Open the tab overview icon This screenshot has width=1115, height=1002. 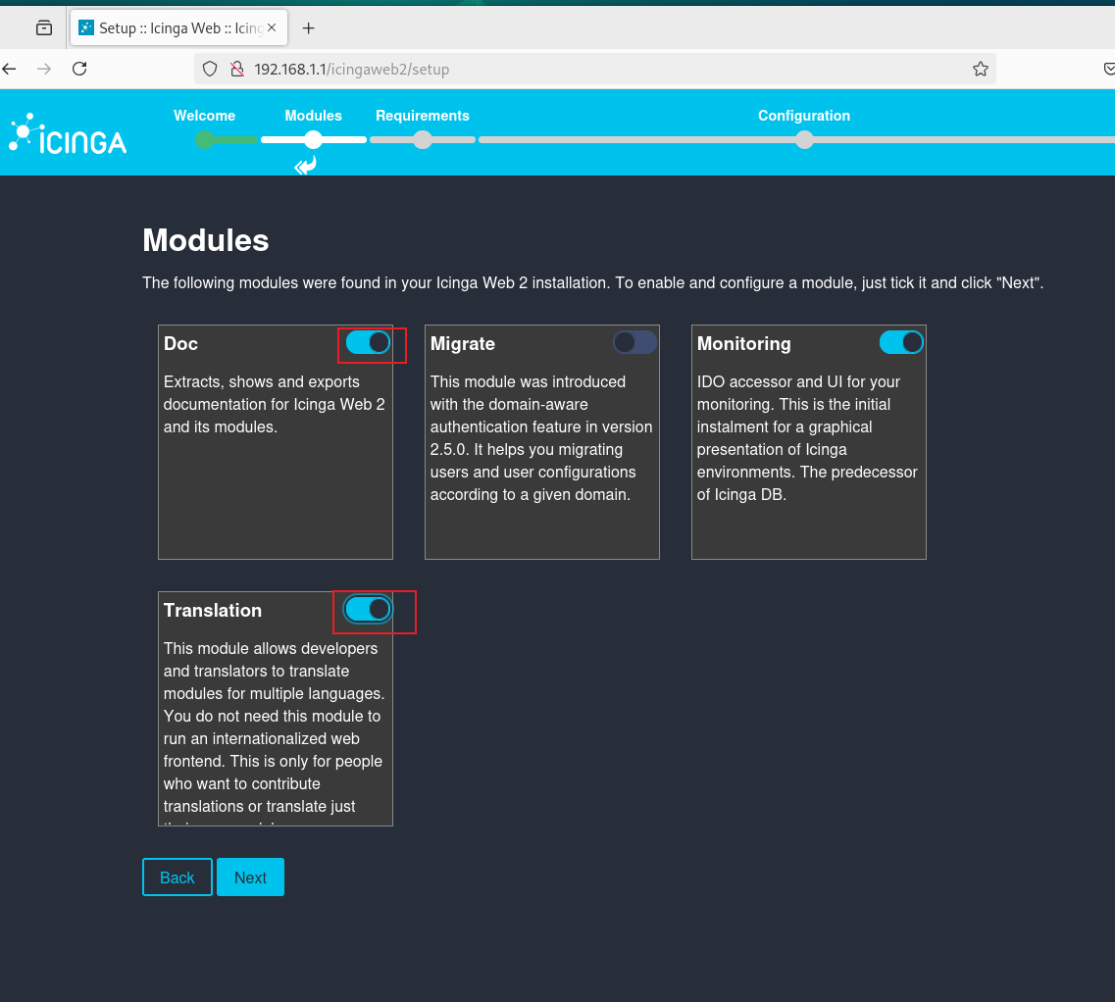point(44,27)
